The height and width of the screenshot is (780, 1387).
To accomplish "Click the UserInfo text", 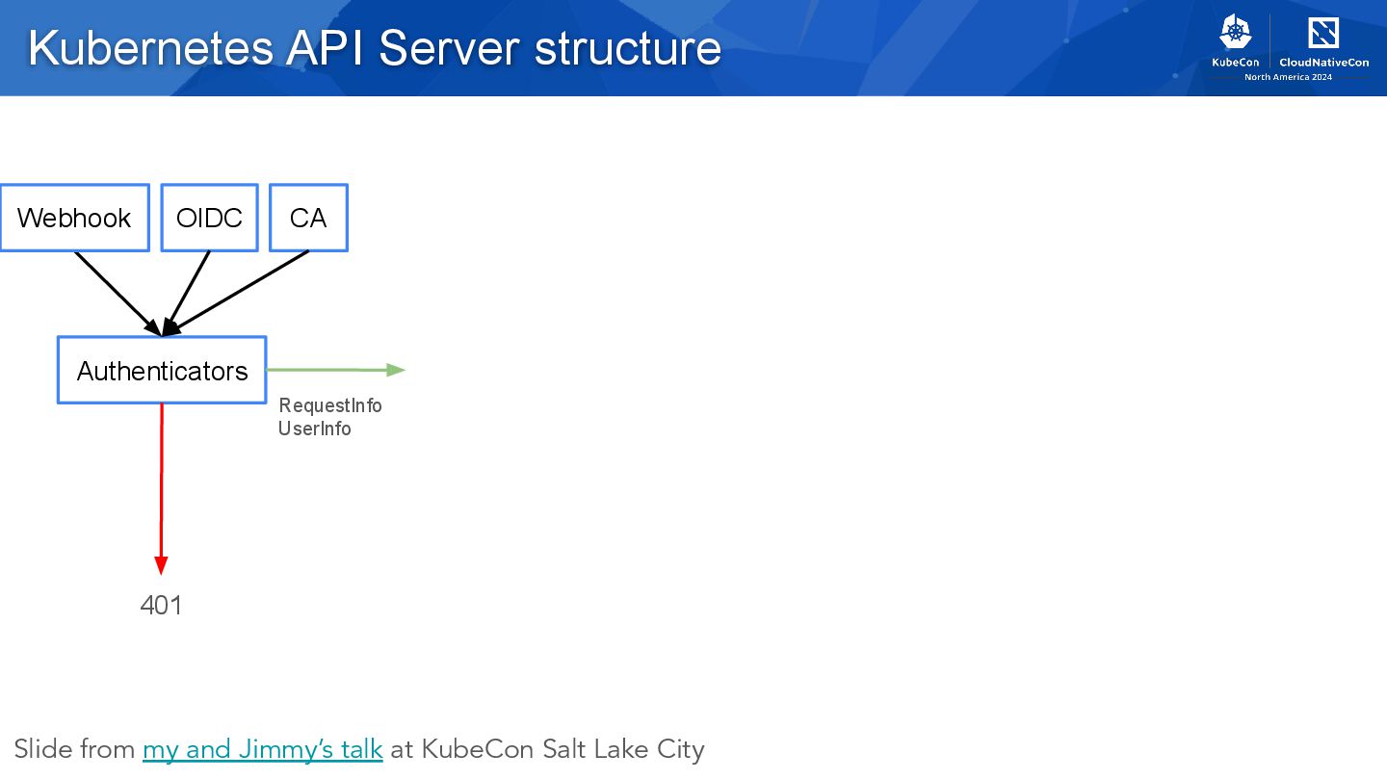I will pos(315,429).
